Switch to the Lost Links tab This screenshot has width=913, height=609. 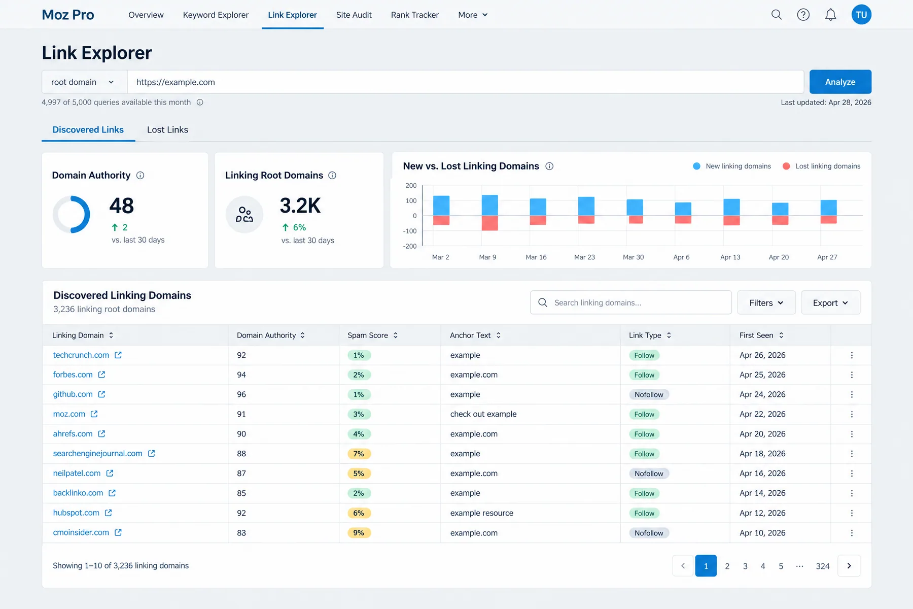[x=167, y=130]
